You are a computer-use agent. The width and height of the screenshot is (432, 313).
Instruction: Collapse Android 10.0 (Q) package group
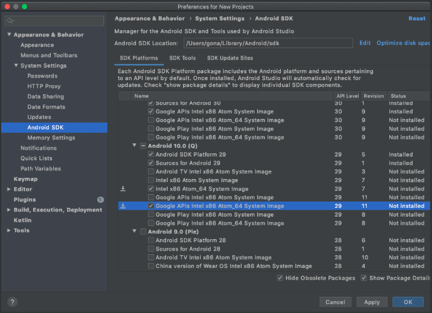click(134, 145)
